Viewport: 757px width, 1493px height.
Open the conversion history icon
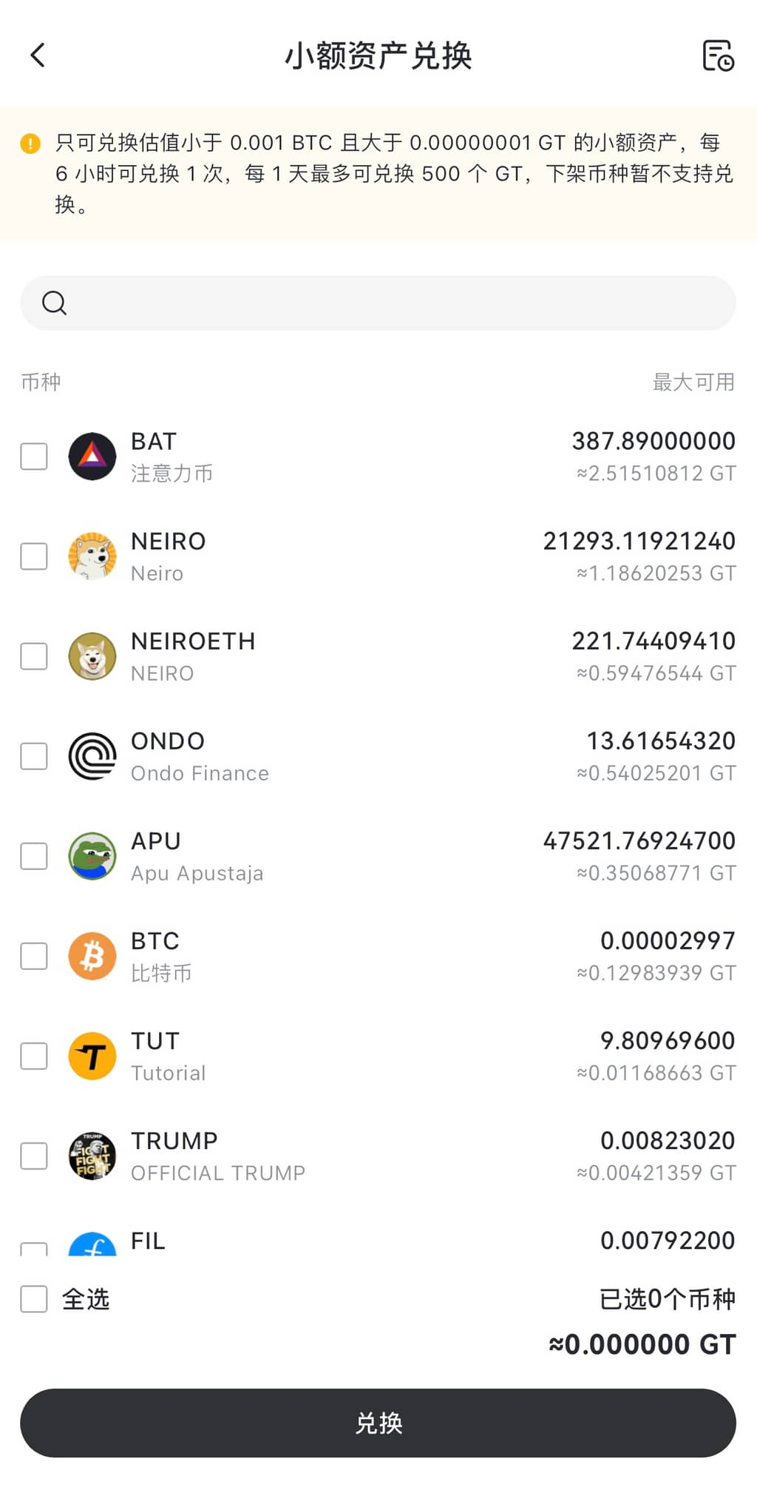tap(717, 55)
